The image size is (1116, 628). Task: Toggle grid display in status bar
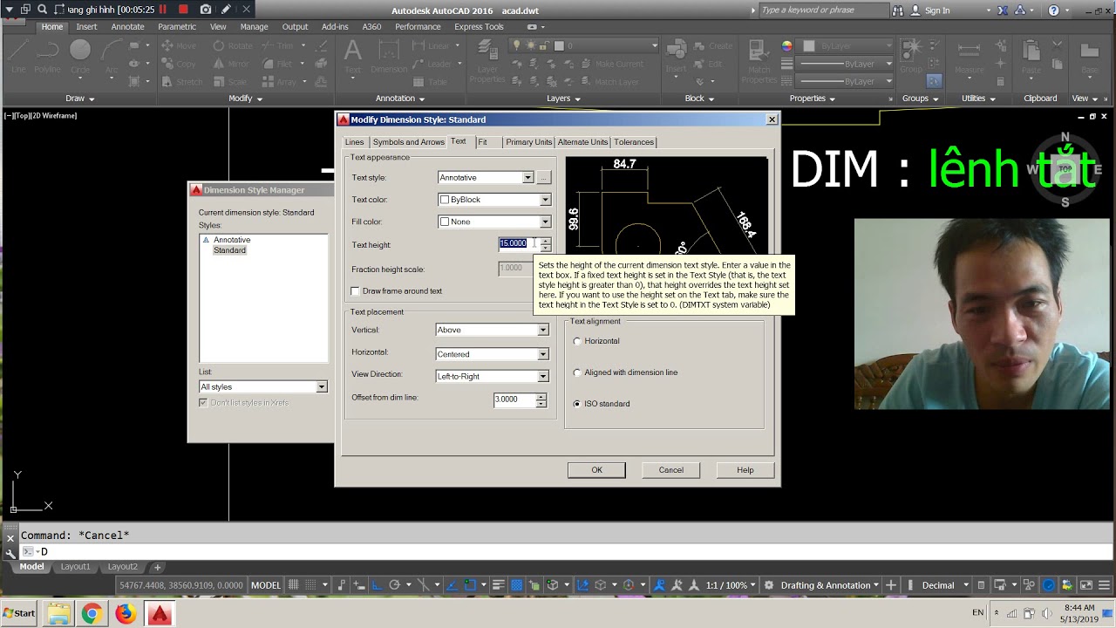pos(294,585)
